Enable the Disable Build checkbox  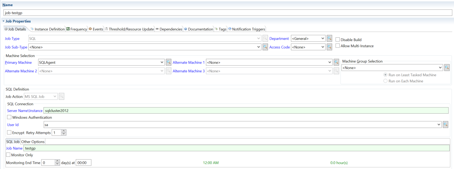click(x=338, y=39)
